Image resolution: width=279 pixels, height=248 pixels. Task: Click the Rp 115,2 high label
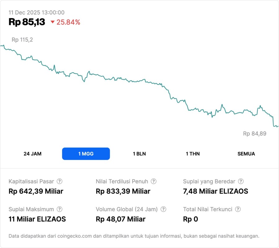[22, 40]
